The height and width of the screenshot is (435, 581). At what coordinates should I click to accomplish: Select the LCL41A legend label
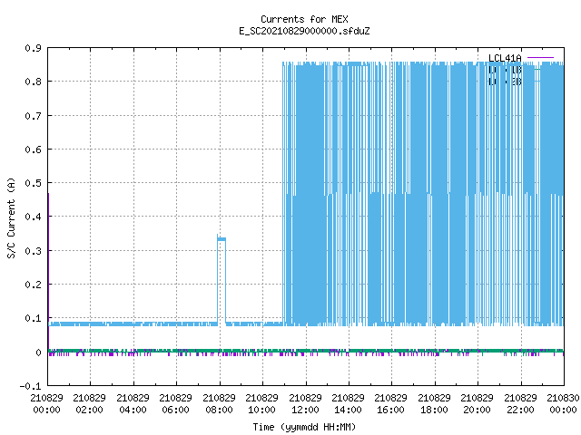pyautogui.click(x=505, y=58)
